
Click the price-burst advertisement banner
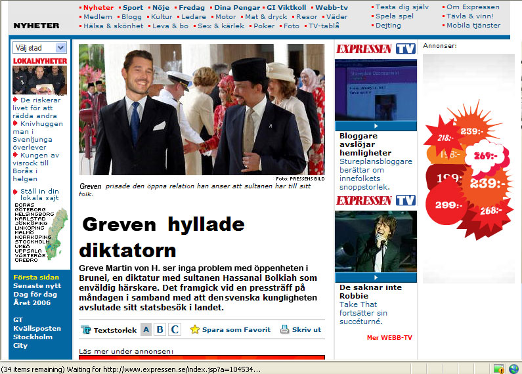point(469,169)
